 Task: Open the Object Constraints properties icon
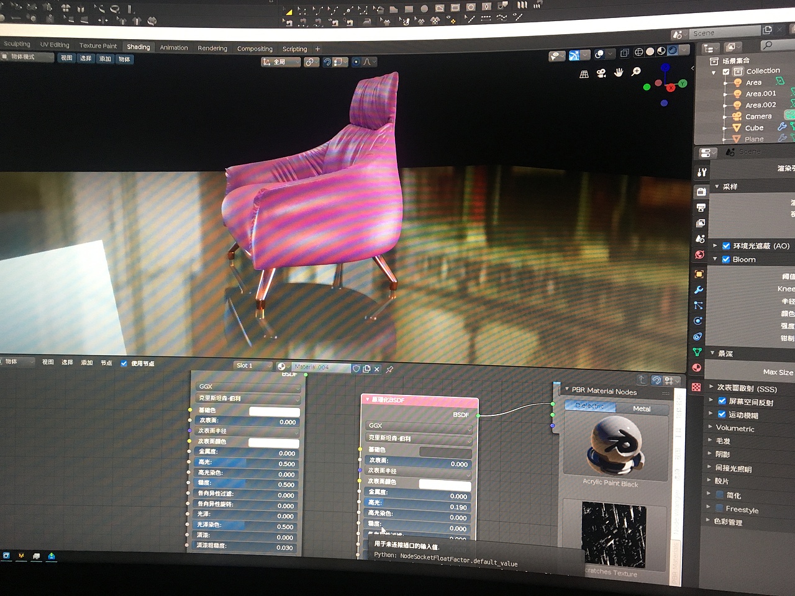(697, 336)
